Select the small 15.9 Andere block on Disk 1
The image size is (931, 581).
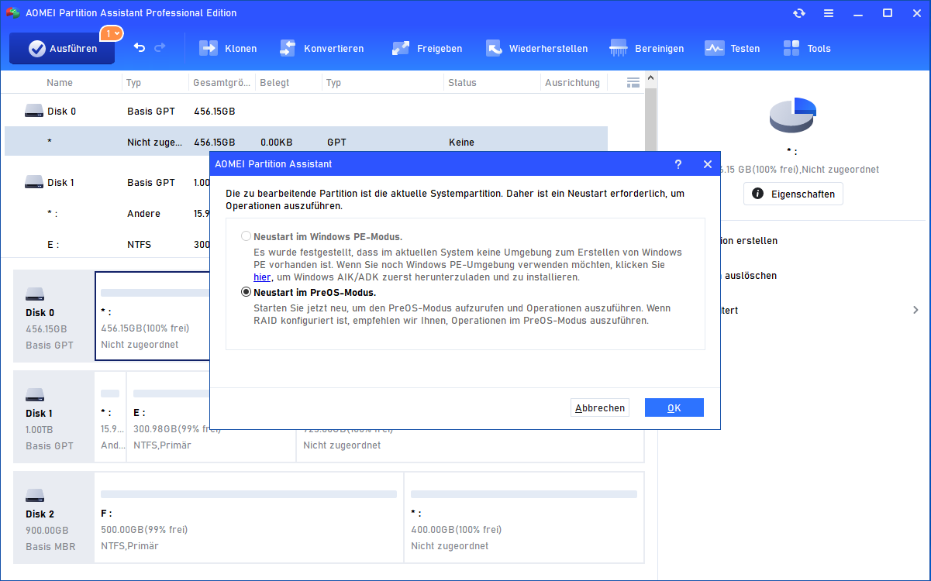(x=110, y=417)
